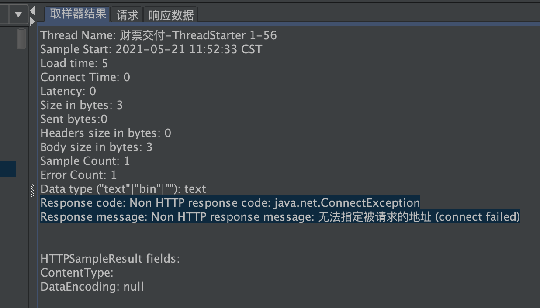Show the 响应数据 tab

(x=171, y=15)
